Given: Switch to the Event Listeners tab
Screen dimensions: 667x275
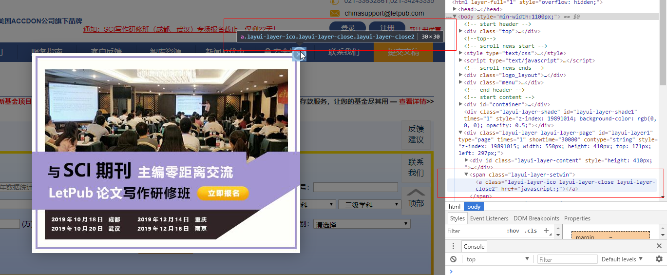Looking at the screenshot, I should 489,218.
